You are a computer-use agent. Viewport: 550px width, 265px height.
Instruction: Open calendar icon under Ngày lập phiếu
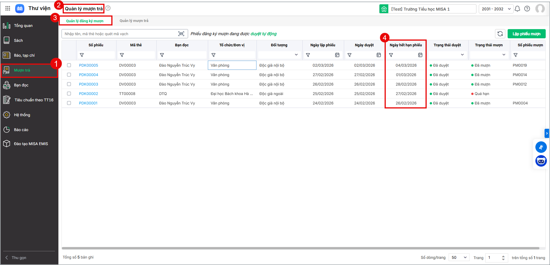coord(337,55)
